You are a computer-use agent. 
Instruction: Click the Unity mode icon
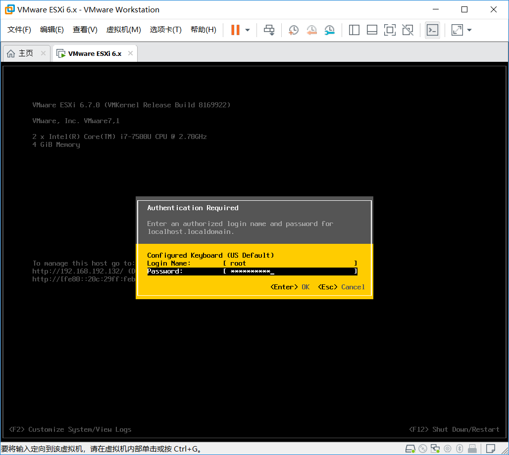tap(407, 30)
